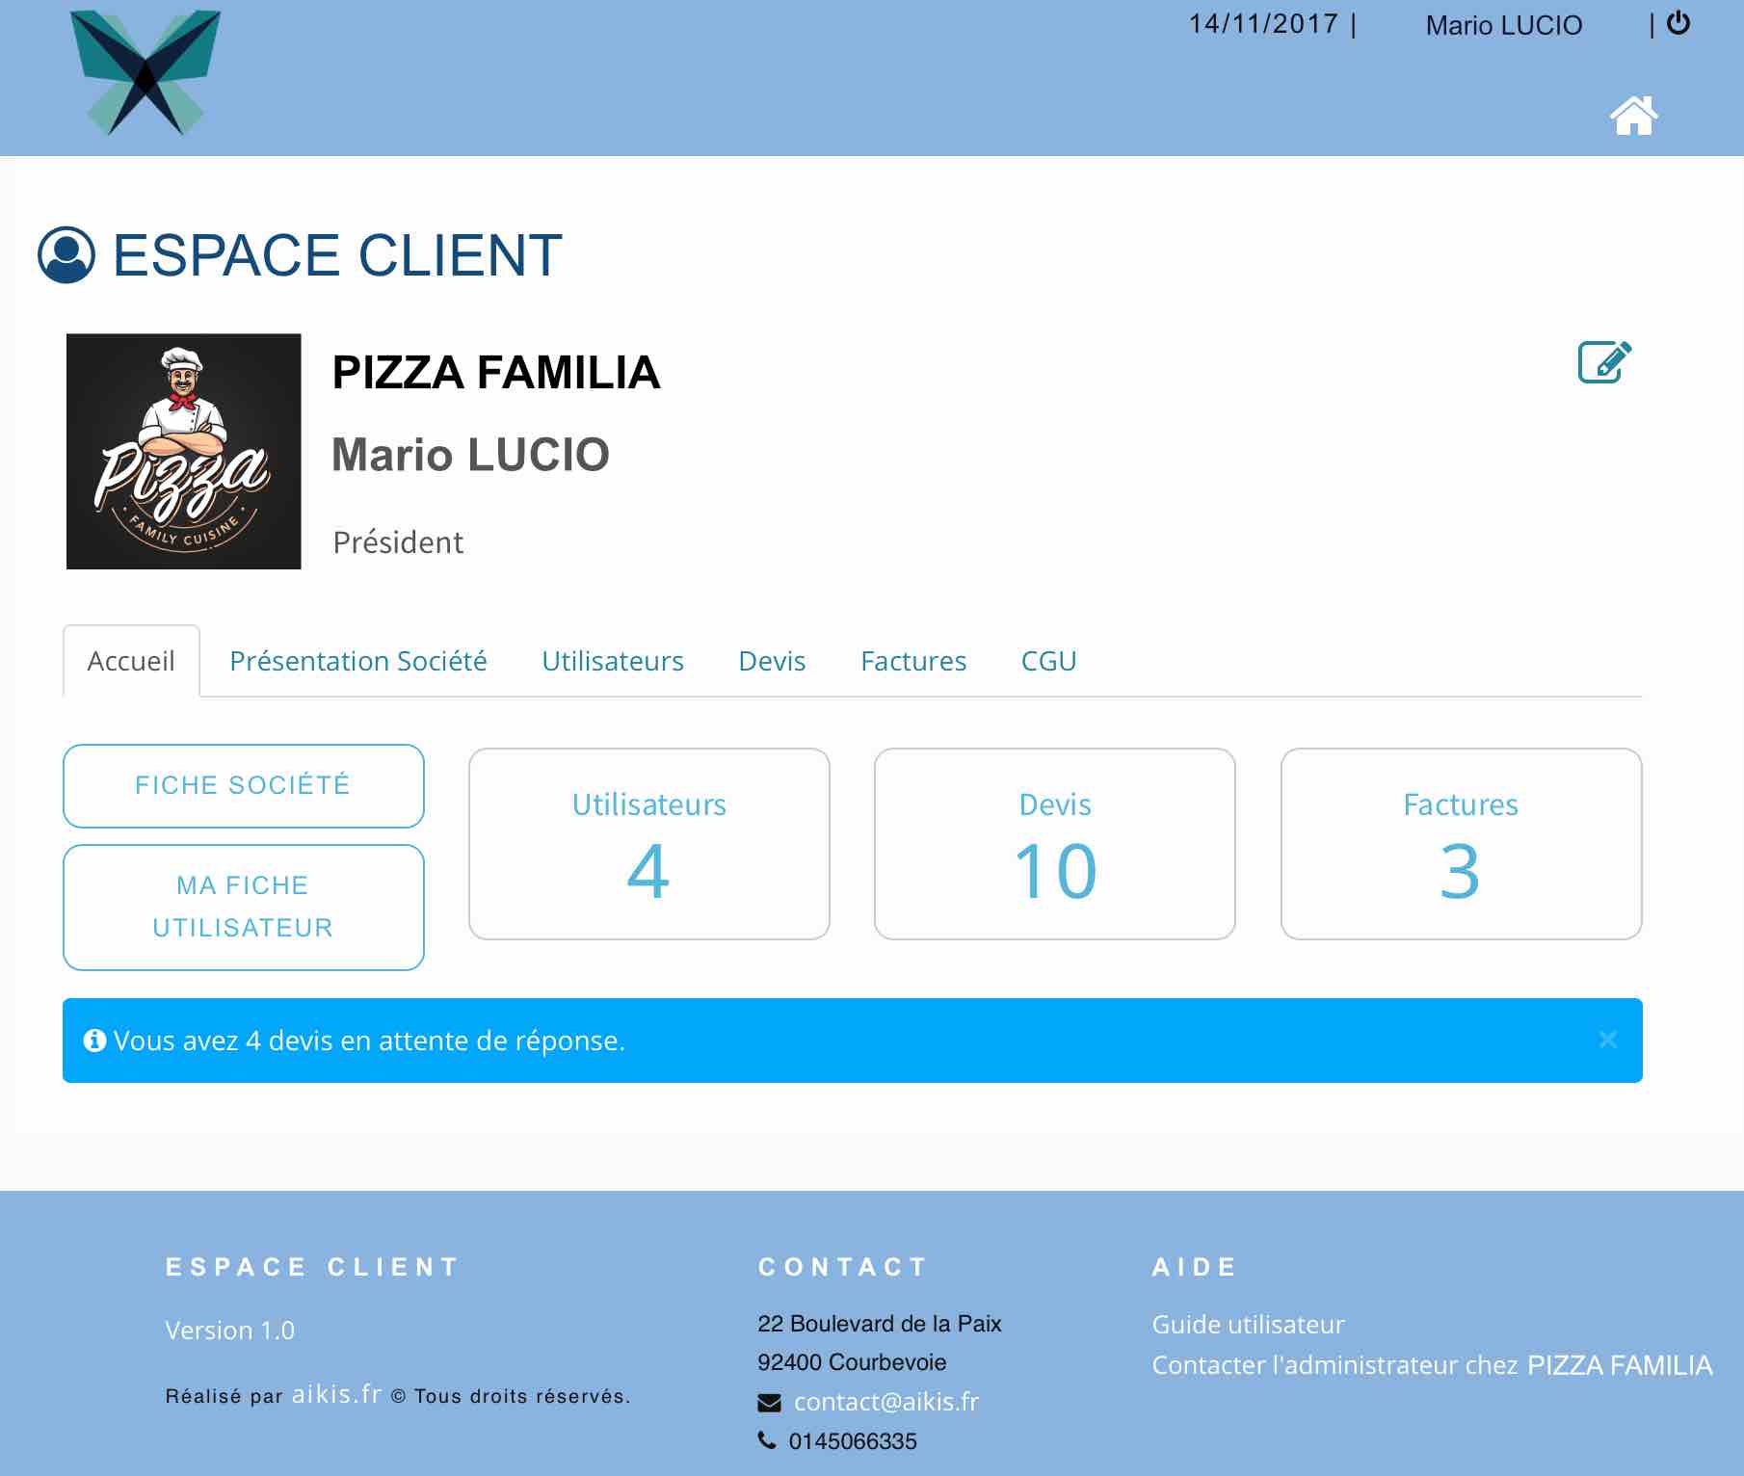The width and height of the screenshot is (1744, 1476).
Task: Click the phone number 0145066335
Action: [x=853, y=1441]
